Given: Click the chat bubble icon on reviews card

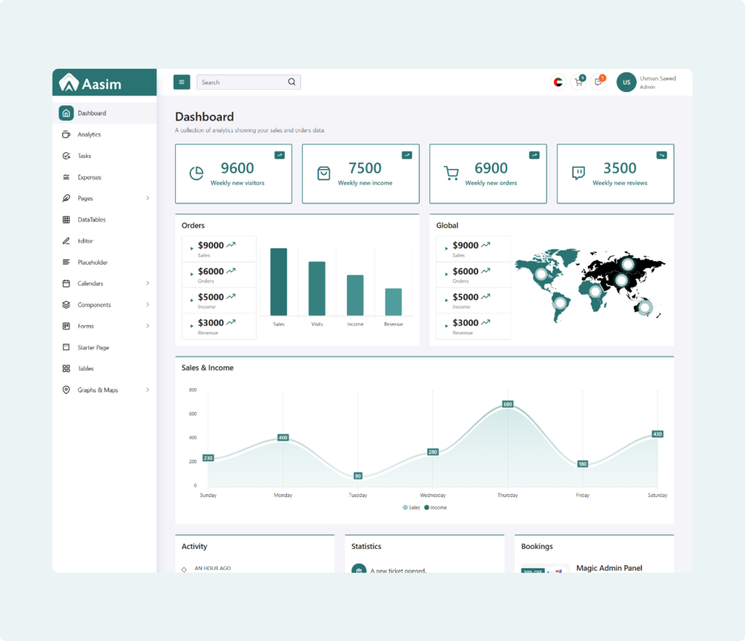Looking at the screenshot, I should pos(578,173).
